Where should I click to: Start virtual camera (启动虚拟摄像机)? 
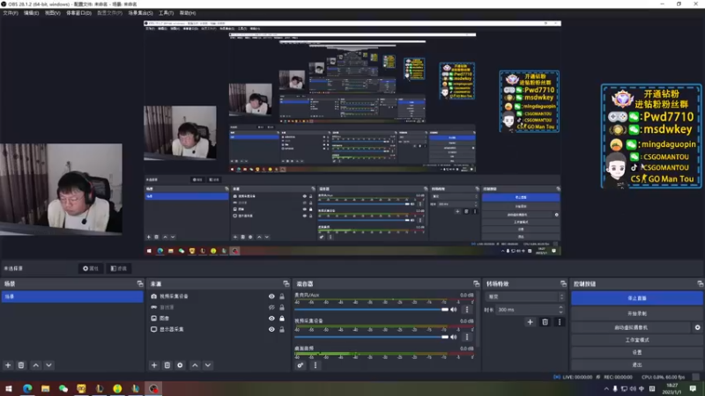631,327
